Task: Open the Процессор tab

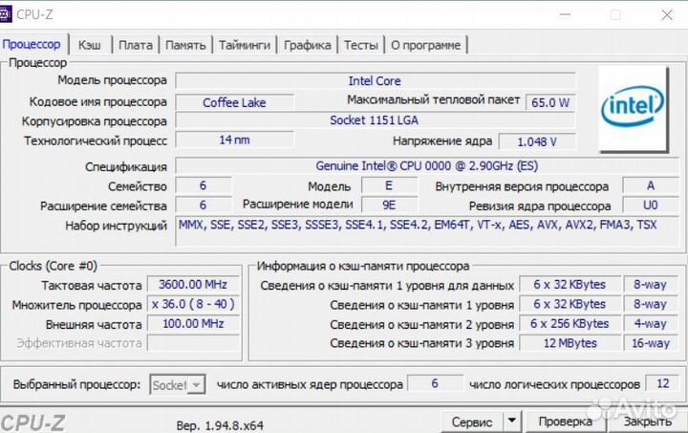Action: 32,44
